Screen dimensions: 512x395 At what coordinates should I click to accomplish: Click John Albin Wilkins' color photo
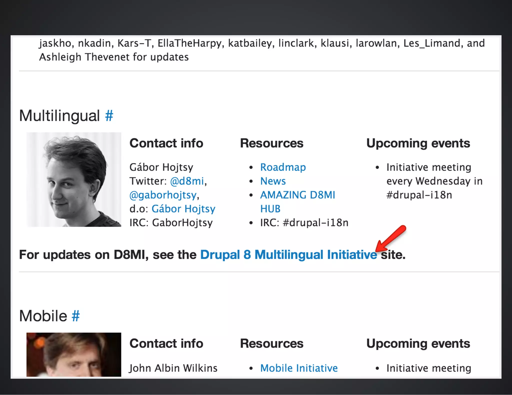point(74,355)
